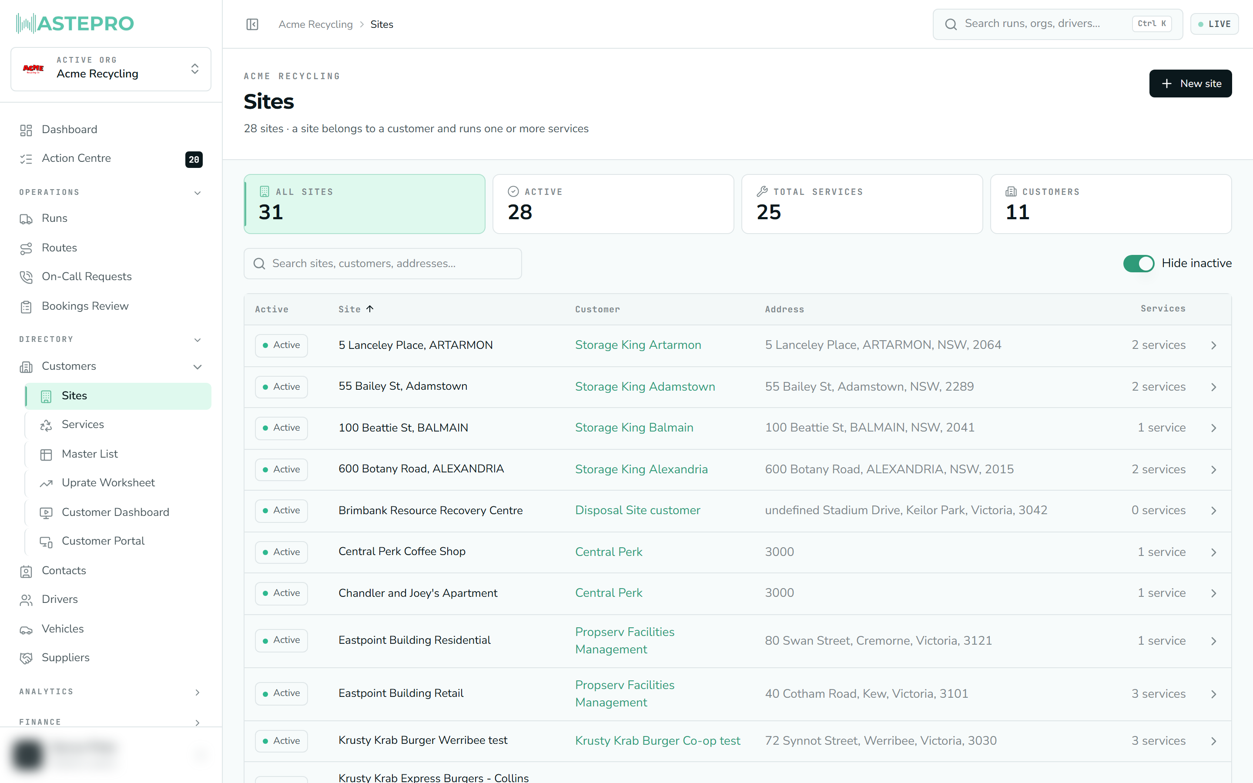Viewport: 1253px width, 783px height.
Task: Sort by the Site column
Action: (x=356, y=309)
